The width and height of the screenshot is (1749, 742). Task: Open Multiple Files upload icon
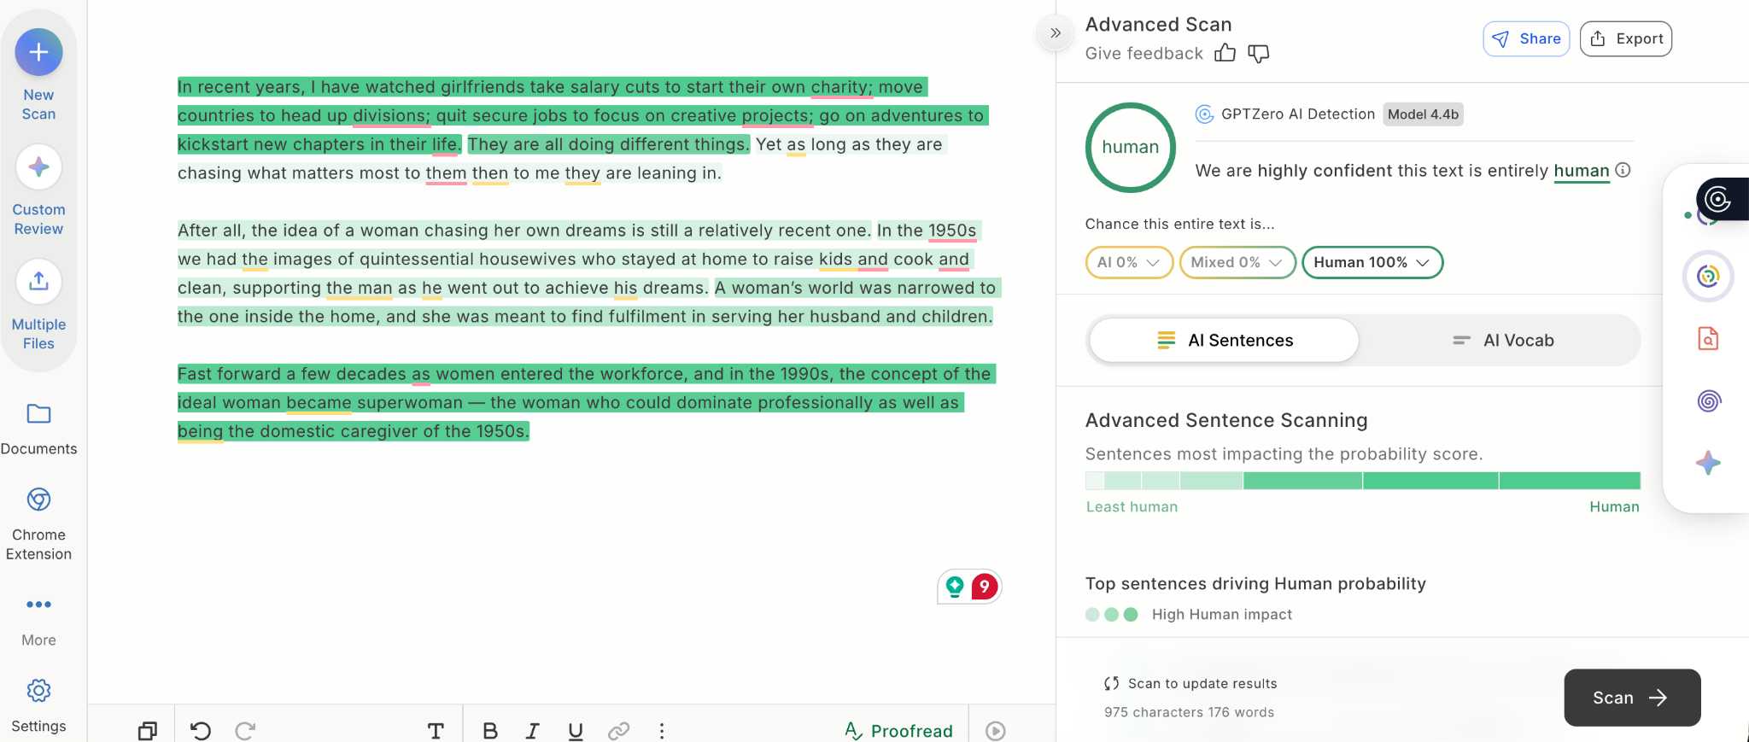(38, 282)
